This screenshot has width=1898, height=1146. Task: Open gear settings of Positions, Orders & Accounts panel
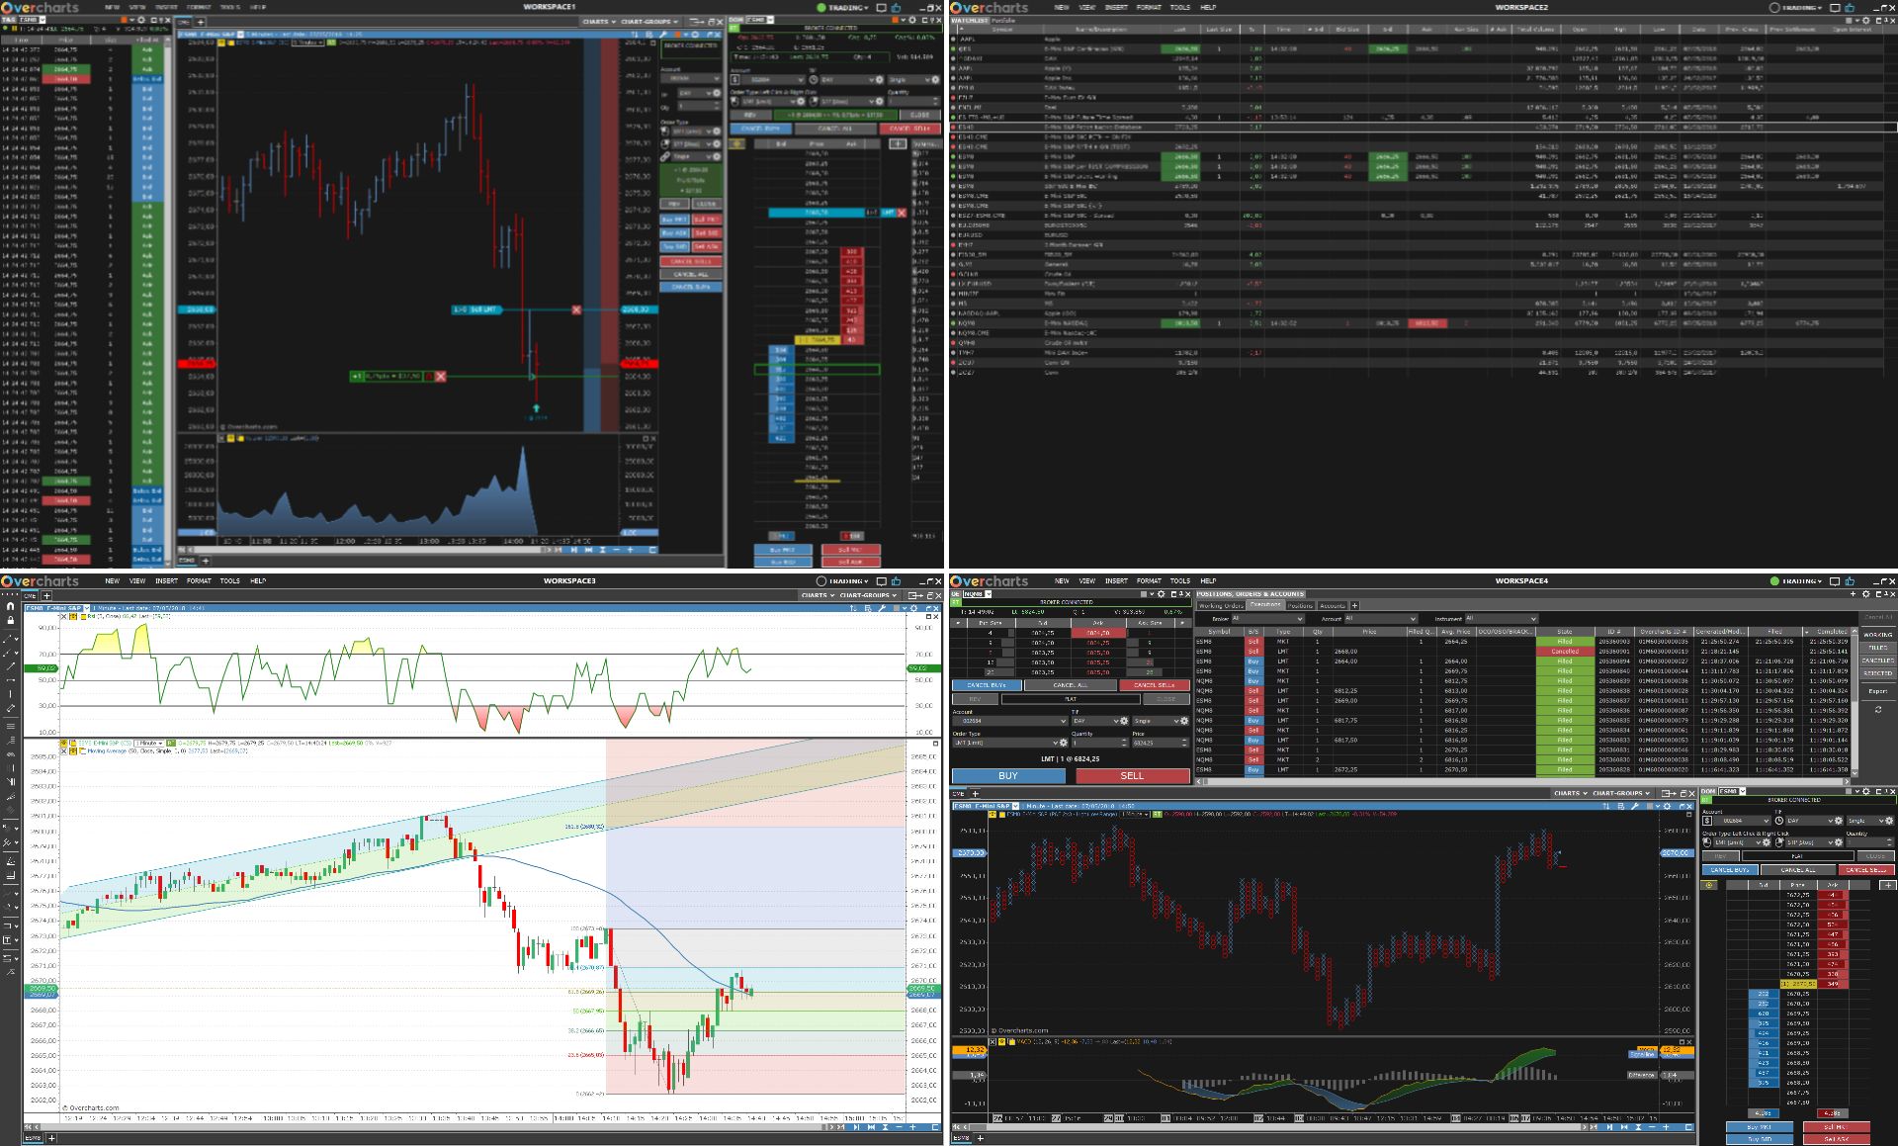(1866, 594)
